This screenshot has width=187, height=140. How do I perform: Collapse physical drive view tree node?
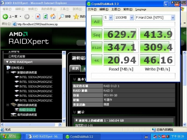[8, 72]
